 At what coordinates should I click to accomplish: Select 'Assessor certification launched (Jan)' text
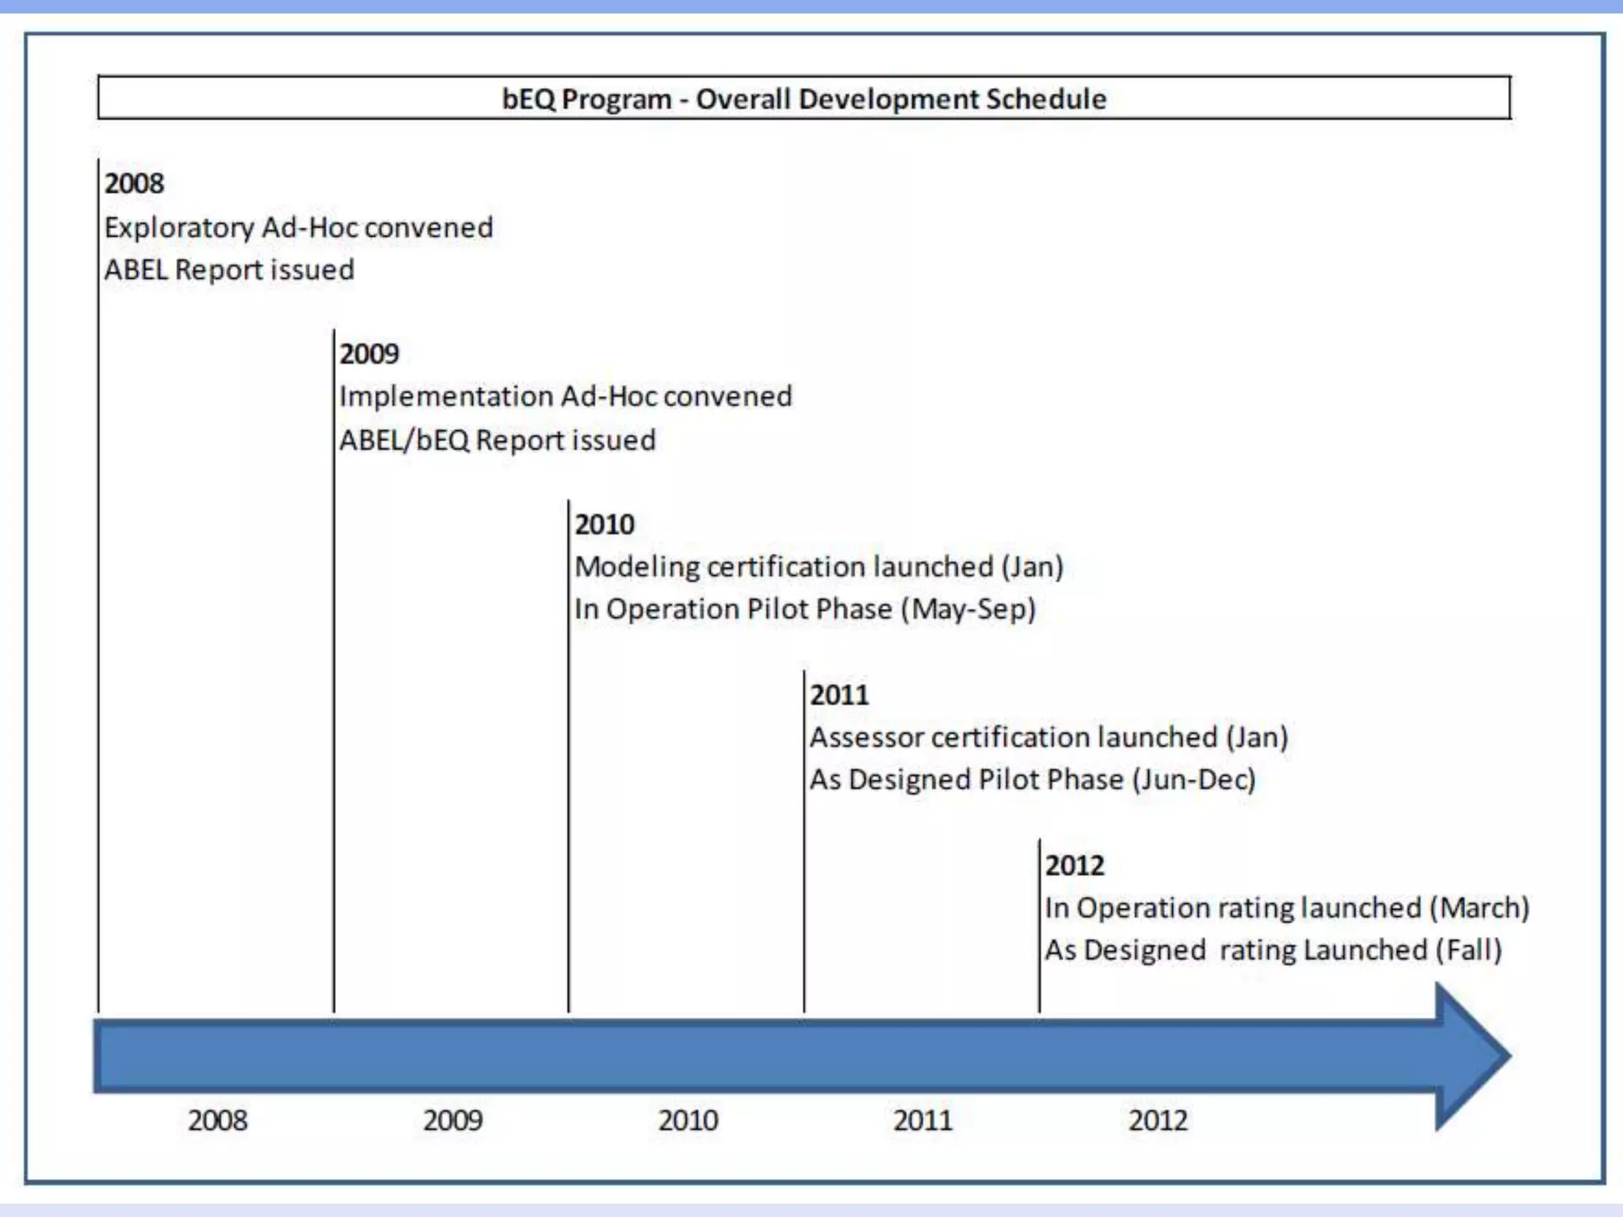click(1048, 738)
